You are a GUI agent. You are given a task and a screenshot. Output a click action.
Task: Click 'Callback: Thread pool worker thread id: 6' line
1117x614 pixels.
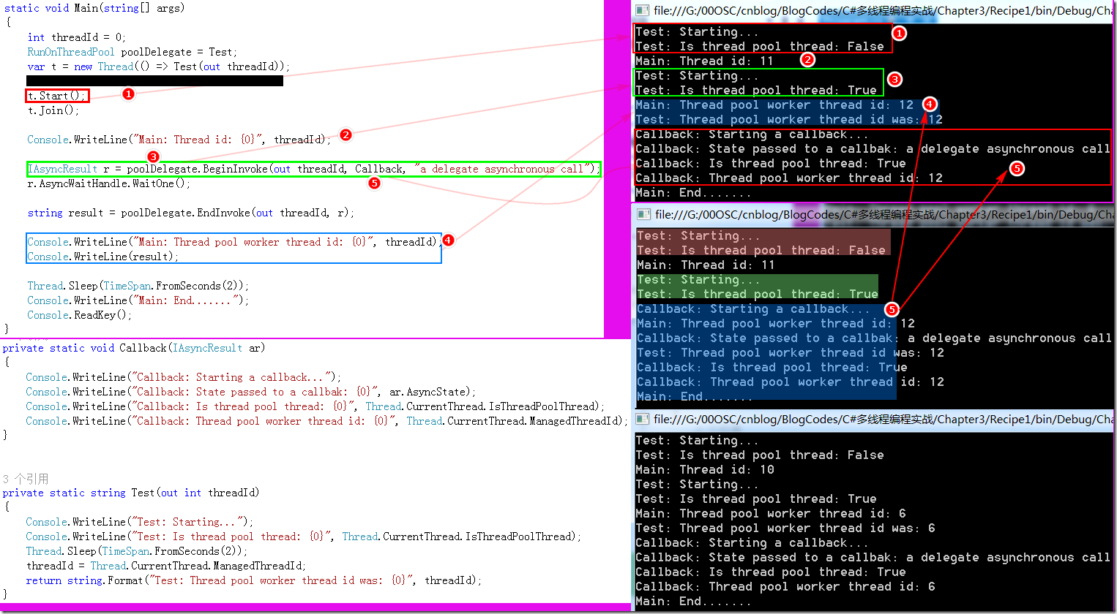[785, 587]
